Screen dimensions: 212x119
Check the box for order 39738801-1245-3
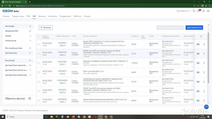point(39,44)
